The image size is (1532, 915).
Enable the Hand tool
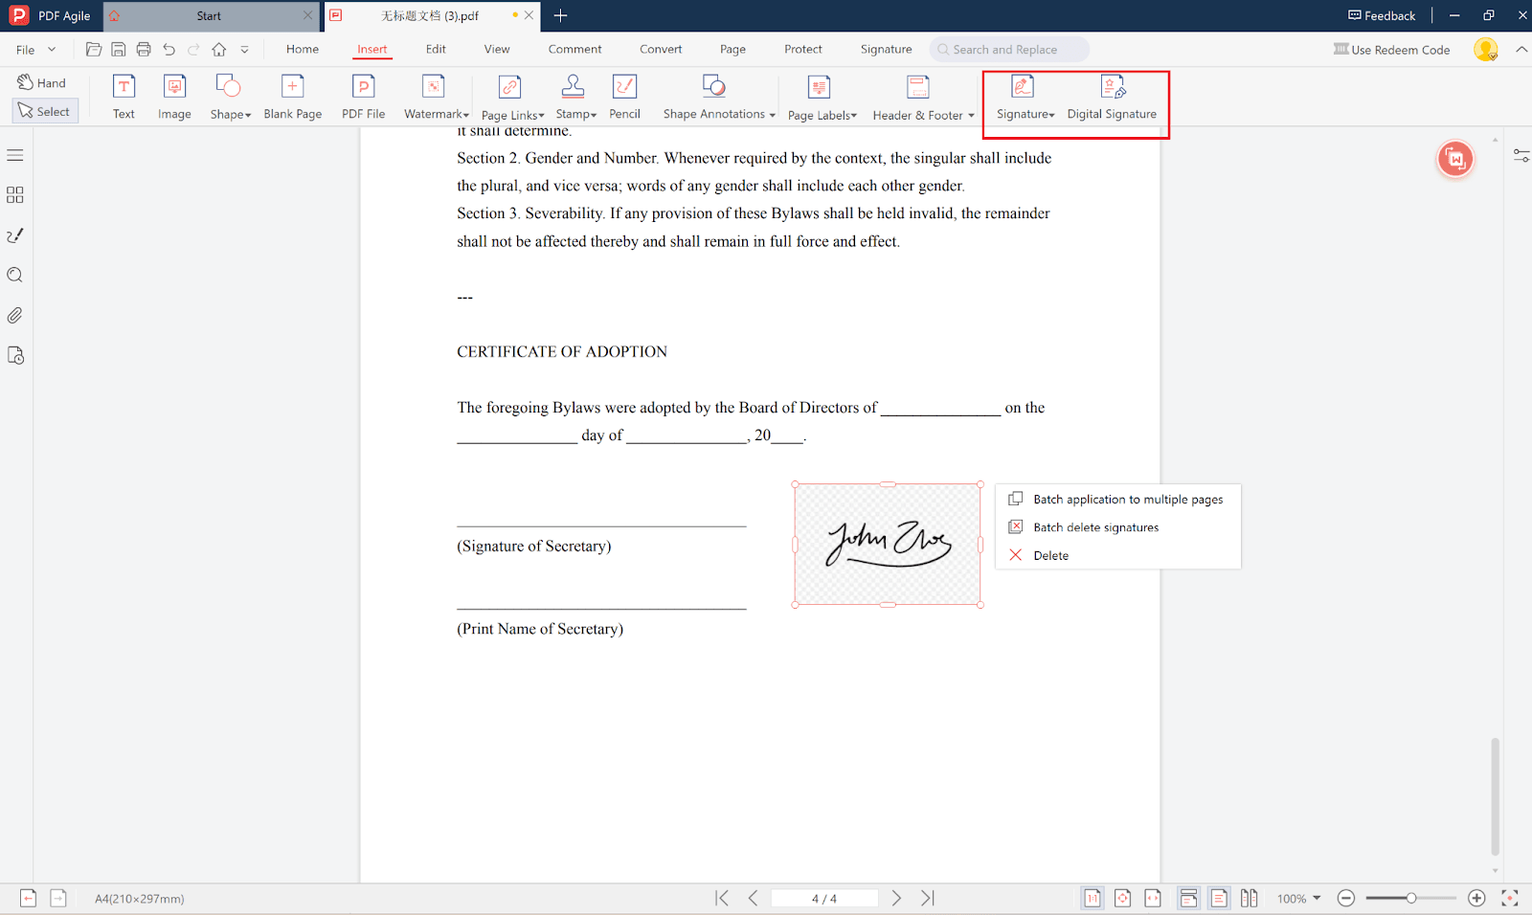42,83
